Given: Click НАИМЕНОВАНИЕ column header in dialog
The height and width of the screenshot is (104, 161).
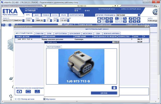Looking at the screenshot, I should point(57,36).
